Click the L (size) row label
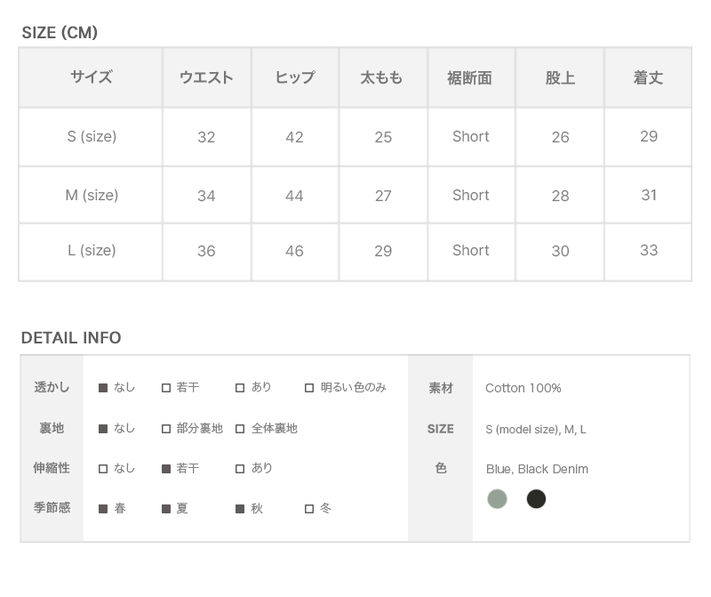 [x=92, y=251]
